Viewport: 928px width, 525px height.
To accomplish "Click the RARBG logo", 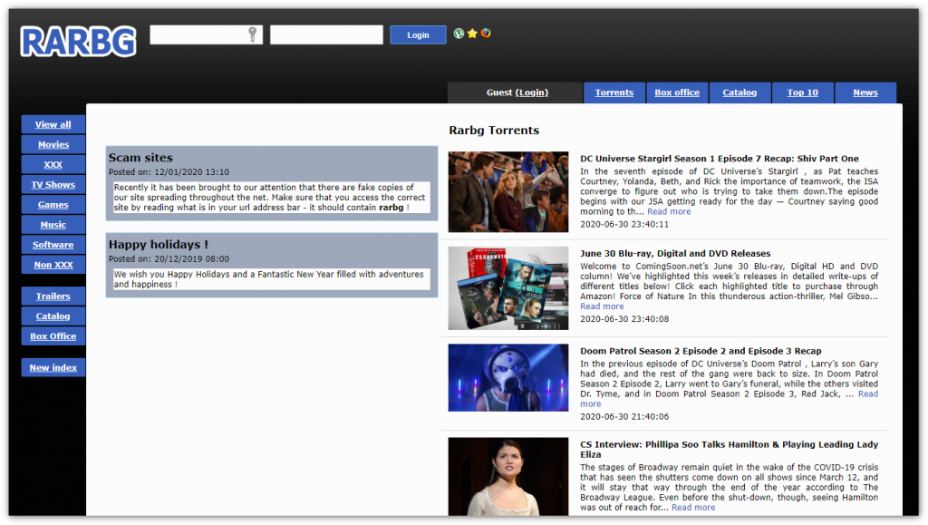I will 78,42.
